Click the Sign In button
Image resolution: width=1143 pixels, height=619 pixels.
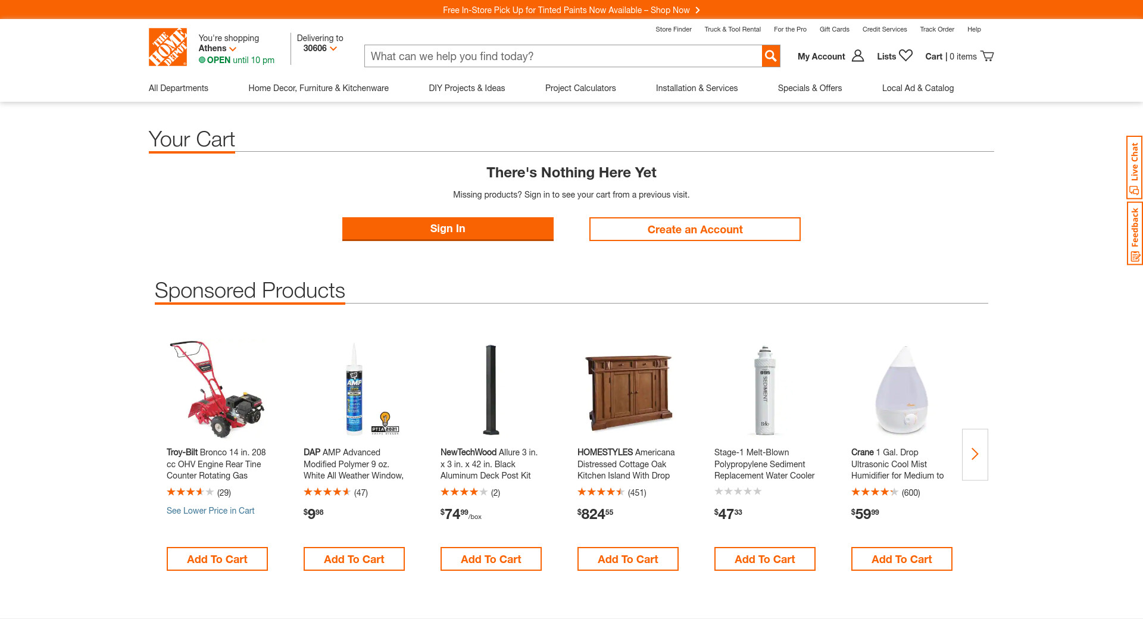(x=448, y=229)
